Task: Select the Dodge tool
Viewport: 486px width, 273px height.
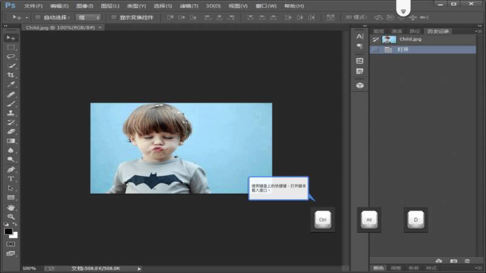Action: (11, 160)
